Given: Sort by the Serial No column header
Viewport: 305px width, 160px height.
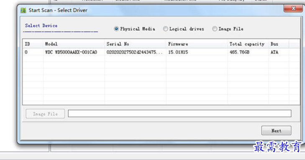Looking at the screenshot, I should (135, 44).
